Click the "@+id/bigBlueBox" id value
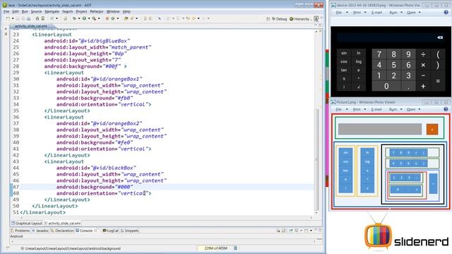This screenshot has width=452, height=254. [x=105, y=41]
